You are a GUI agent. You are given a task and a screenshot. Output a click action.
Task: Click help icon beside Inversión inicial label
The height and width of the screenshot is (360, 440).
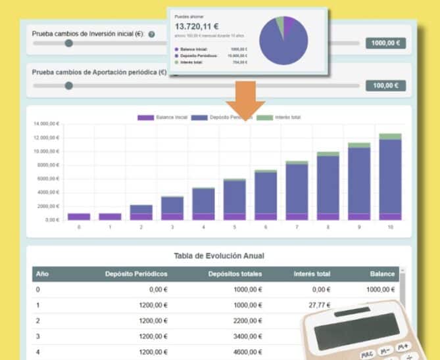pyautogui.click(x=152, y=34)
